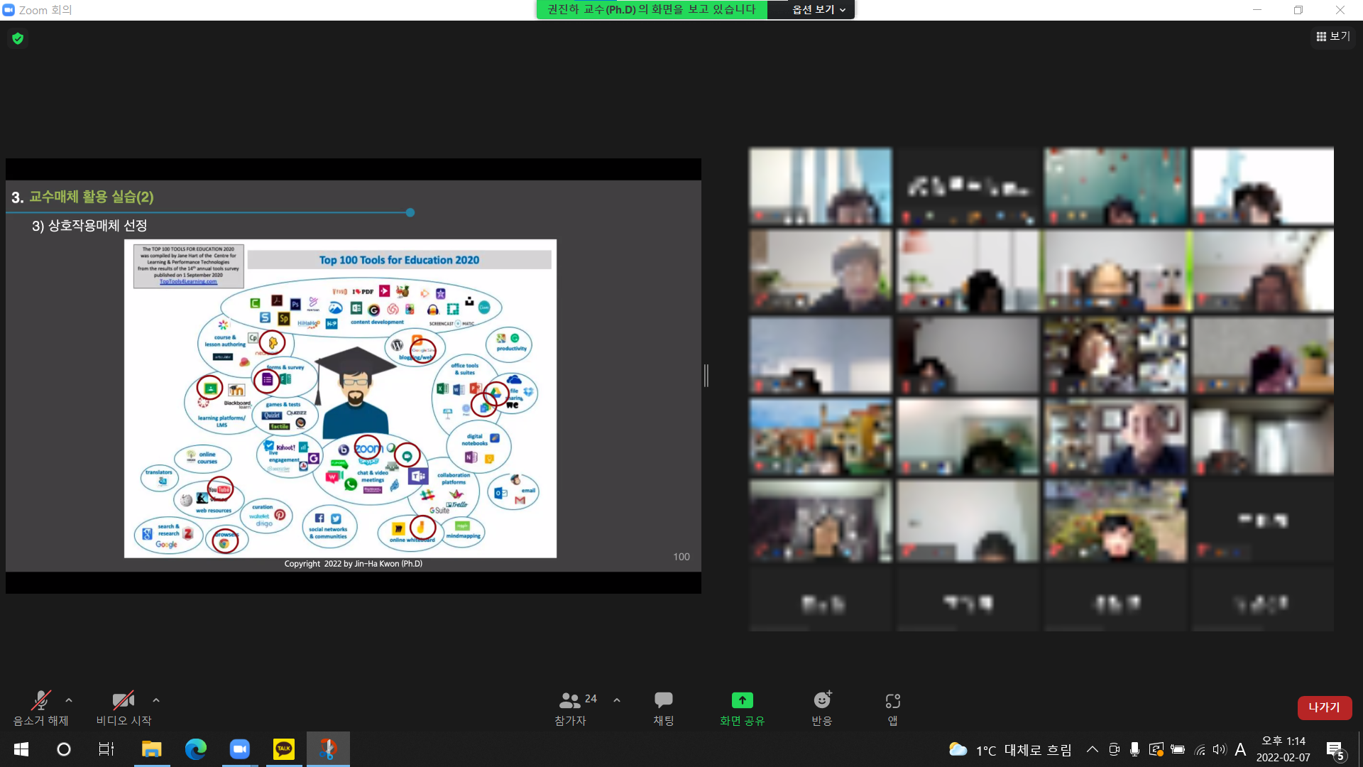Click the green encryption shield icon
Viewport: 1363px width, 767px height.
[18, 38]
